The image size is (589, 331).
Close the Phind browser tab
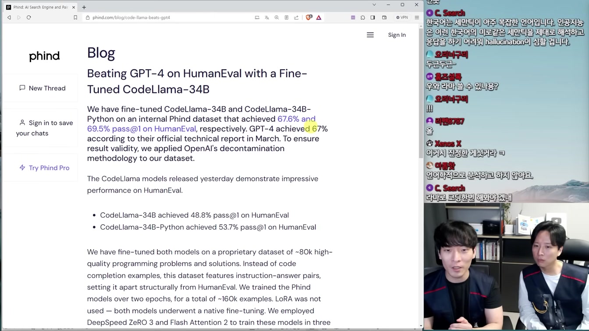(73, 7)
